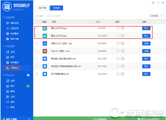Click the 爱思助手 logo

(x=7, y=7)
